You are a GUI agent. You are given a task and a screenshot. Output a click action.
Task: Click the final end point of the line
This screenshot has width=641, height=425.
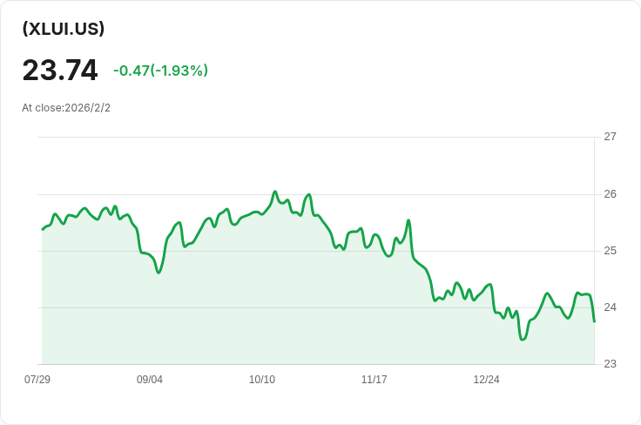(x=594, y=321)
